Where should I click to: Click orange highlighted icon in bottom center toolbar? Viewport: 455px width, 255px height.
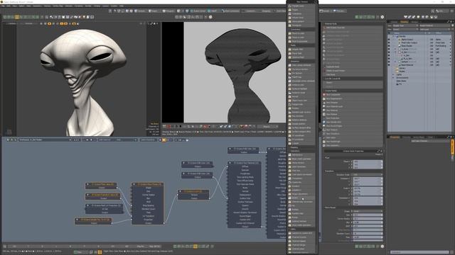click(x=196, y=246)
